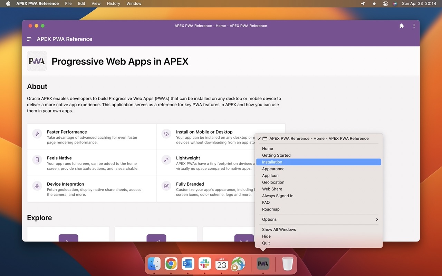Image resolution: width=442 pixels, height=276 pixels.
Task: Click the Faster Performance lightning icon
Action: click(x=37, y=134)
